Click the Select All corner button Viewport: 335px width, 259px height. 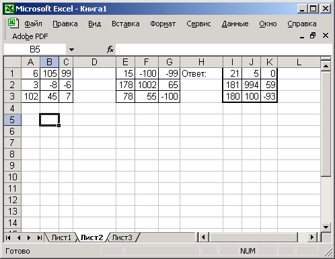coord(13,62)
